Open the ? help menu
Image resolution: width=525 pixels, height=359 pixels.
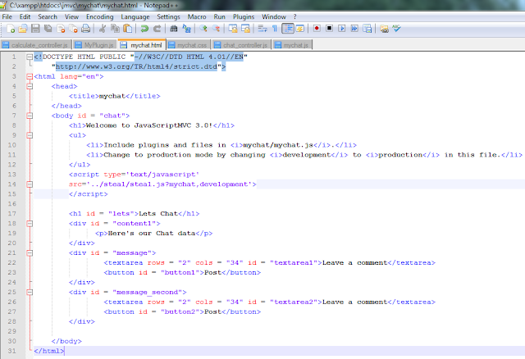point(295,16)
